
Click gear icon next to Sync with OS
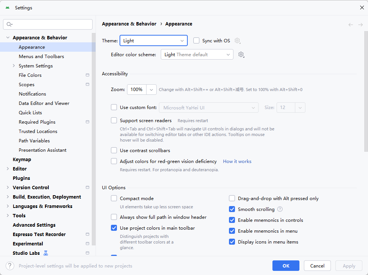(x=237, y=41)
